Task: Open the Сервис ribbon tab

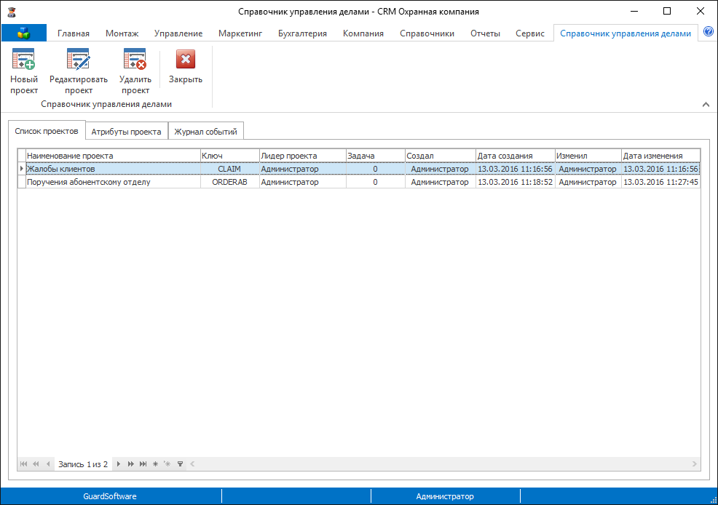Action: [x=530, y=33]
